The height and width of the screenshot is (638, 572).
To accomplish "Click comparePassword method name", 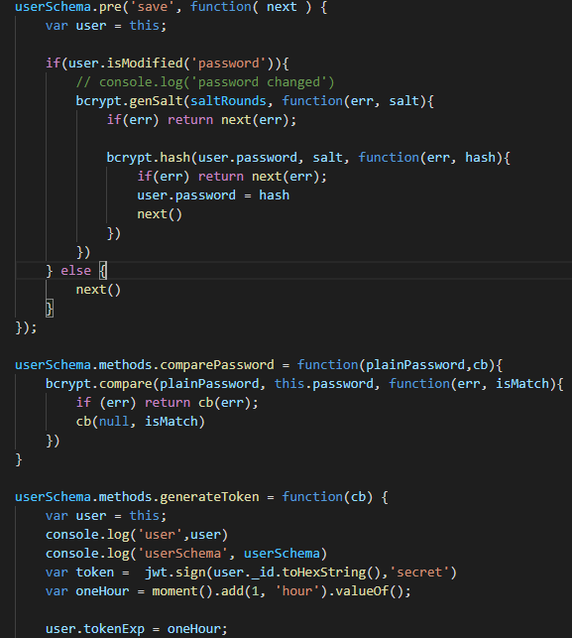I will pos(217,365).
